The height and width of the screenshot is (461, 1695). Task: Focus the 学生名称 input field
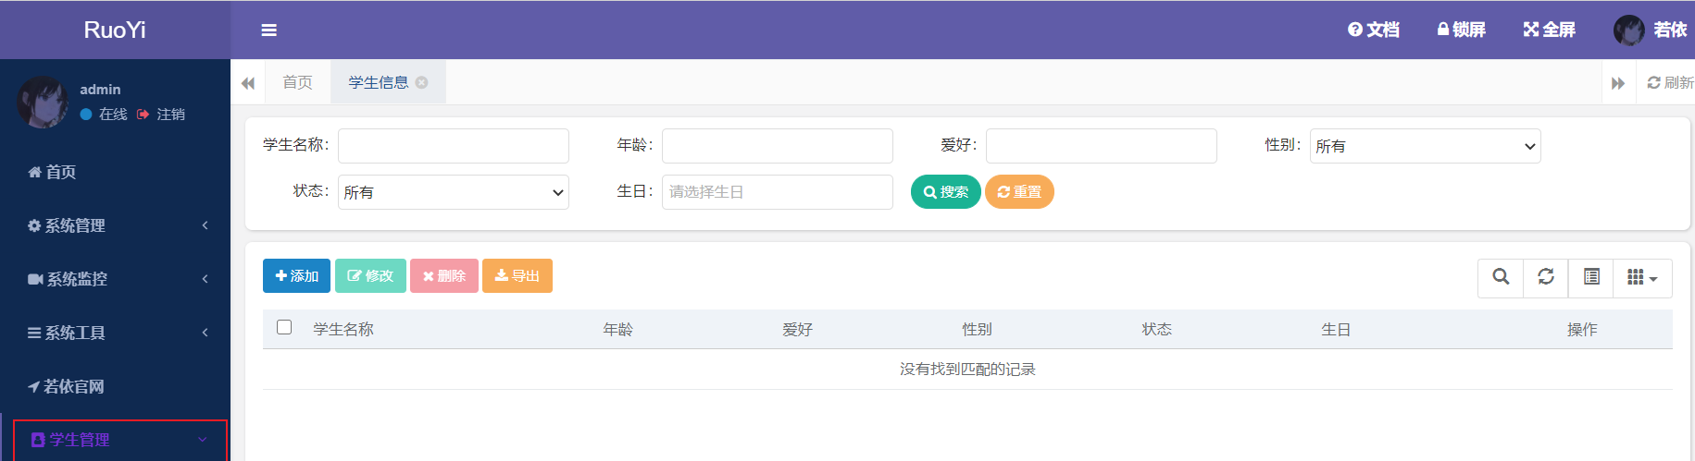(454, 146)
